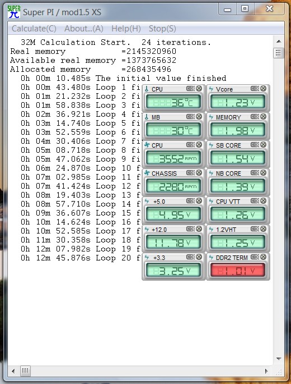The height and width of the screenshot is (384, 291).
Task: Click the 2280 RPM chassis fan readout
Action: [x=173, y=186]
